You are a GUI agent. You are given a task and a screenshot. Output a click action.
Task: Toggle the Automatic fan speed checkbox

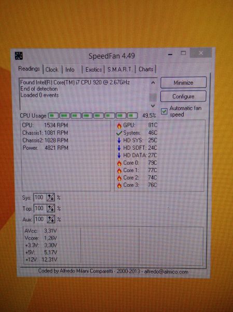pyautogui.click(x=164, y=111)
